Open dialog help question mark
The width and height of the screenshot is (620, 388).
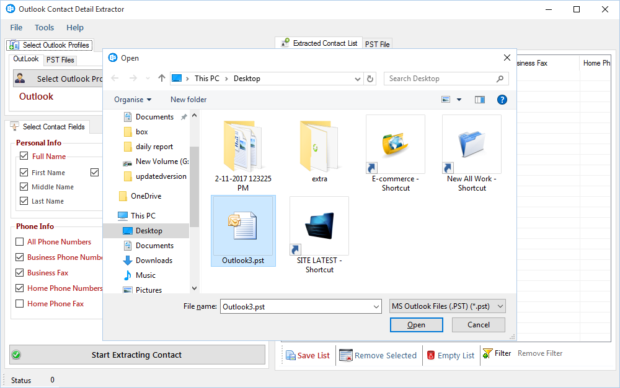point(502,100)
